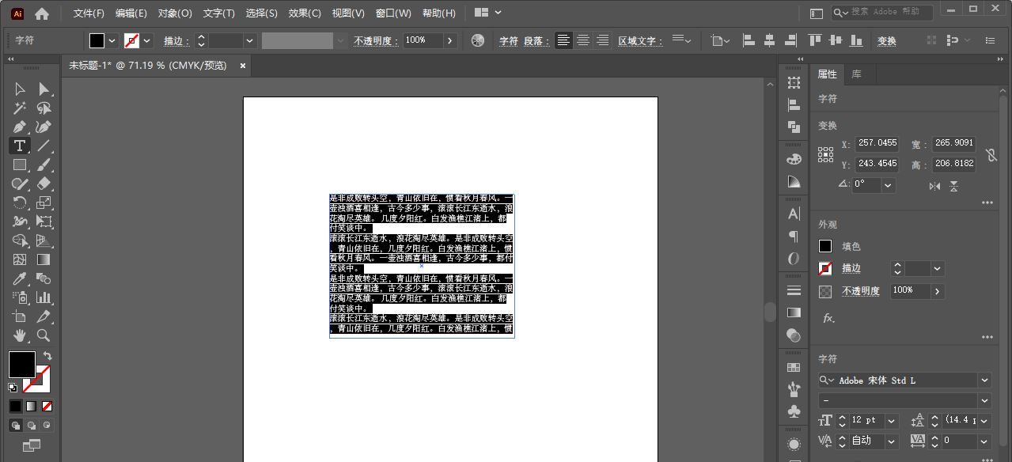Screen dimensions: 1012x462
Task: Click the Recolor Artwork wheel icon
Action: point(477,40)
